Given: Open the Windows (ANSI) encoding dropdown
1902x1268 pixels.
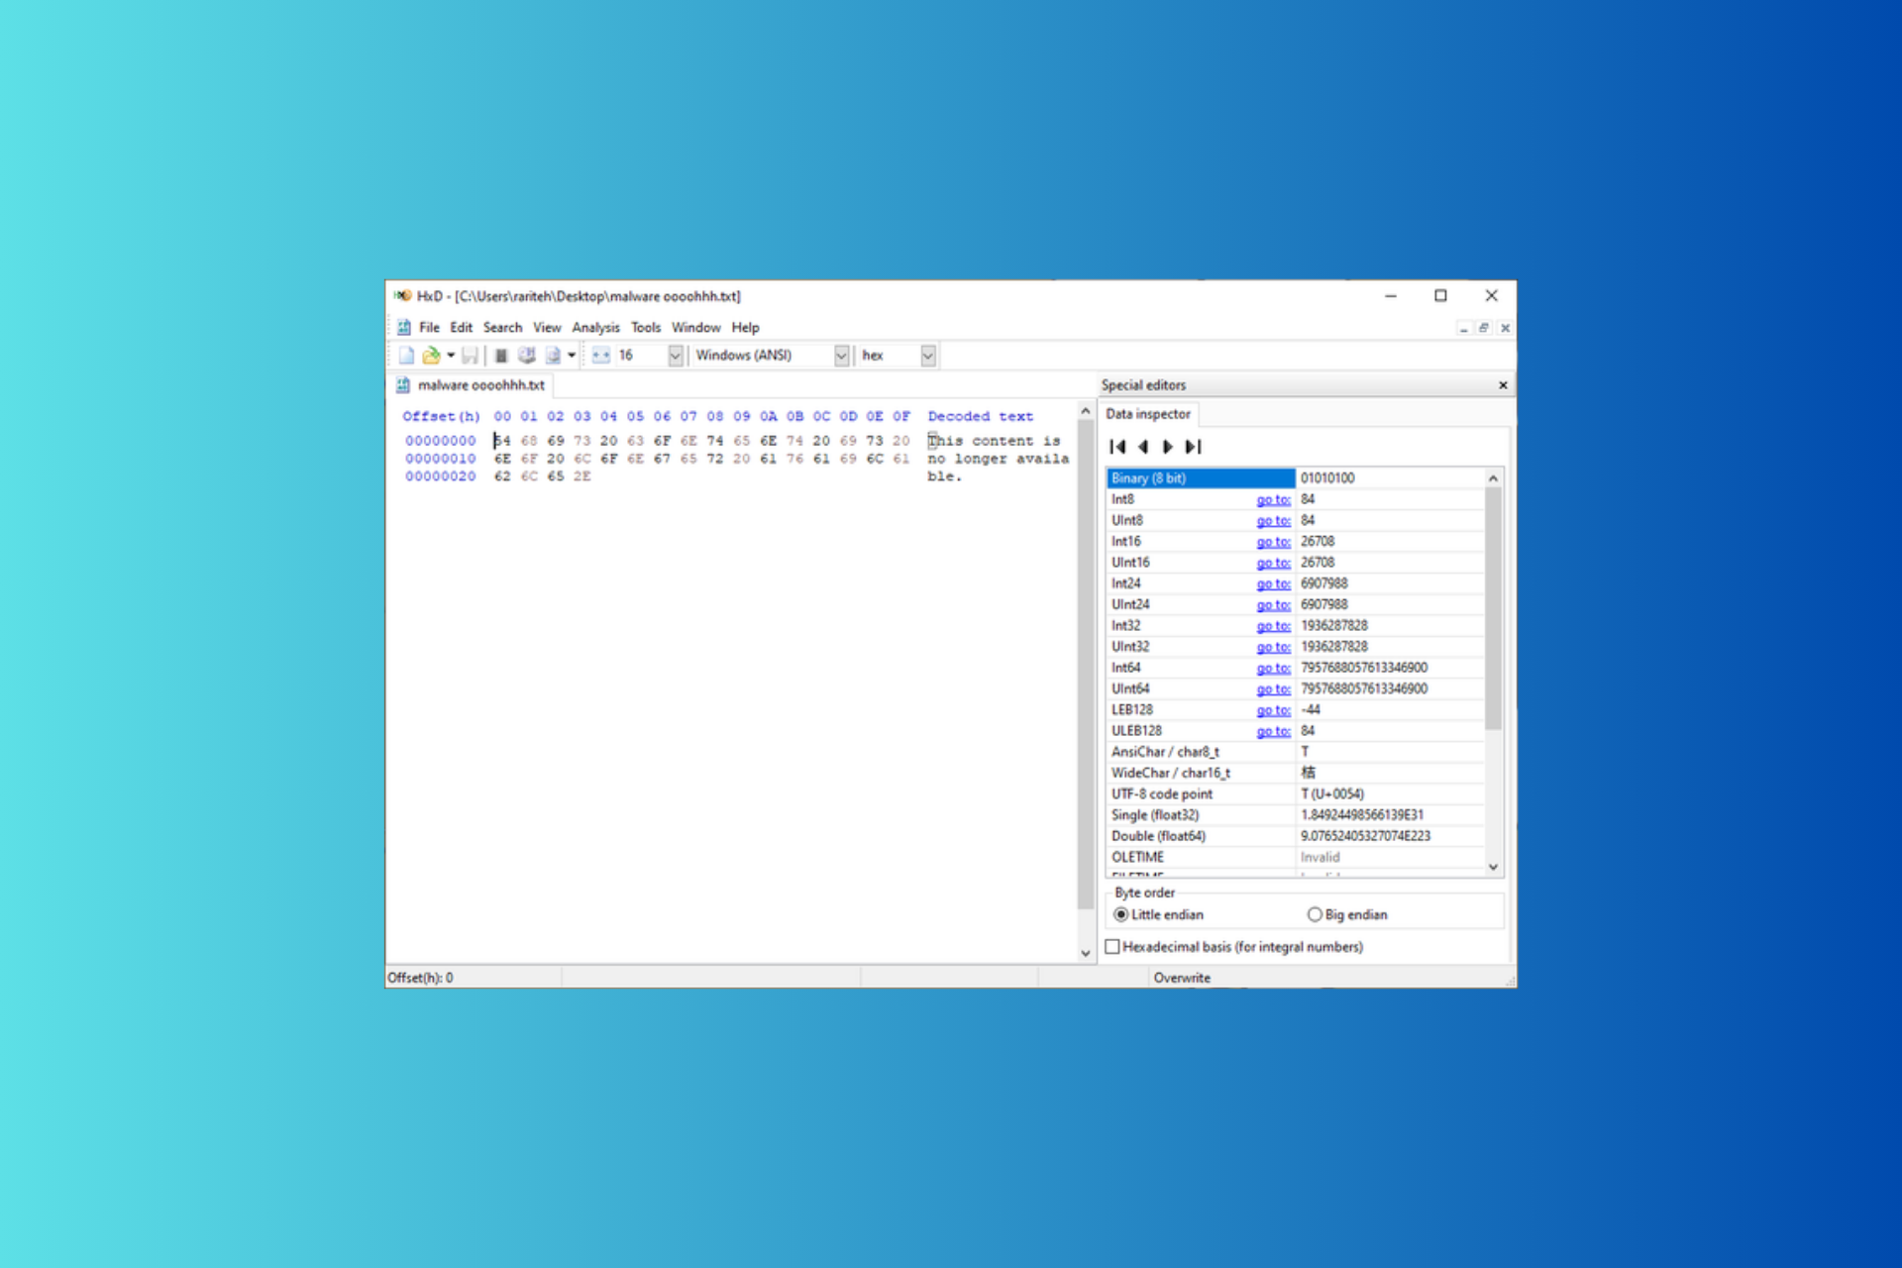Looking at the screenshot, I should (x=841, y=355).
